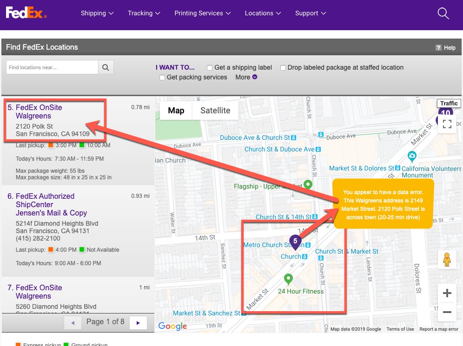Click the Flagship Upper Market pin

click(x=308, y=185)
